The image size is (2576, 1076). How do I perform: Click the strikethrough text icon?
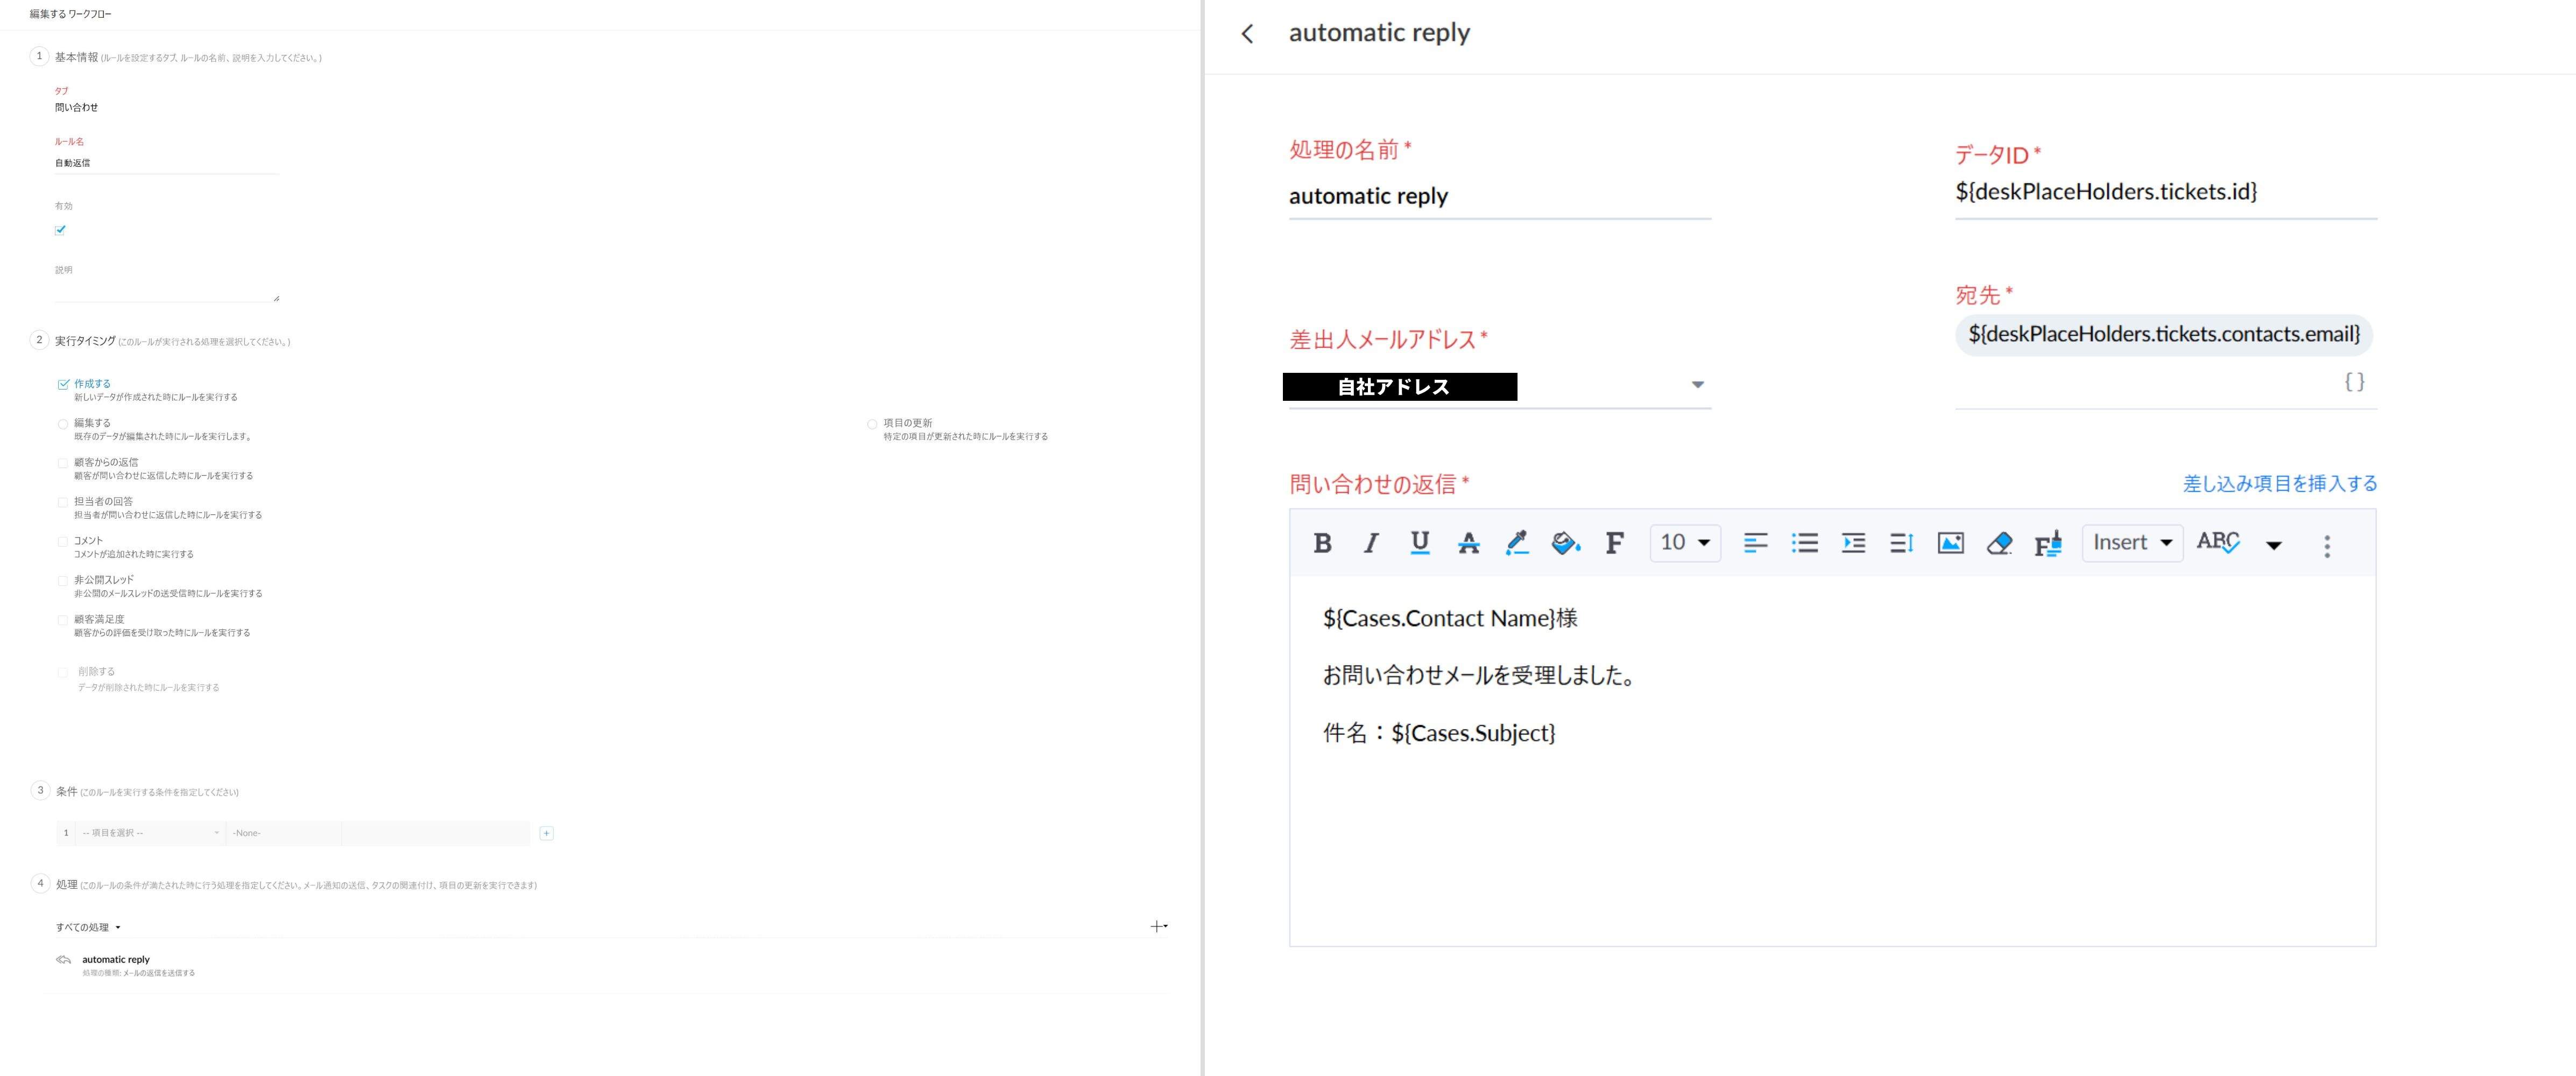click(1468, 543)
